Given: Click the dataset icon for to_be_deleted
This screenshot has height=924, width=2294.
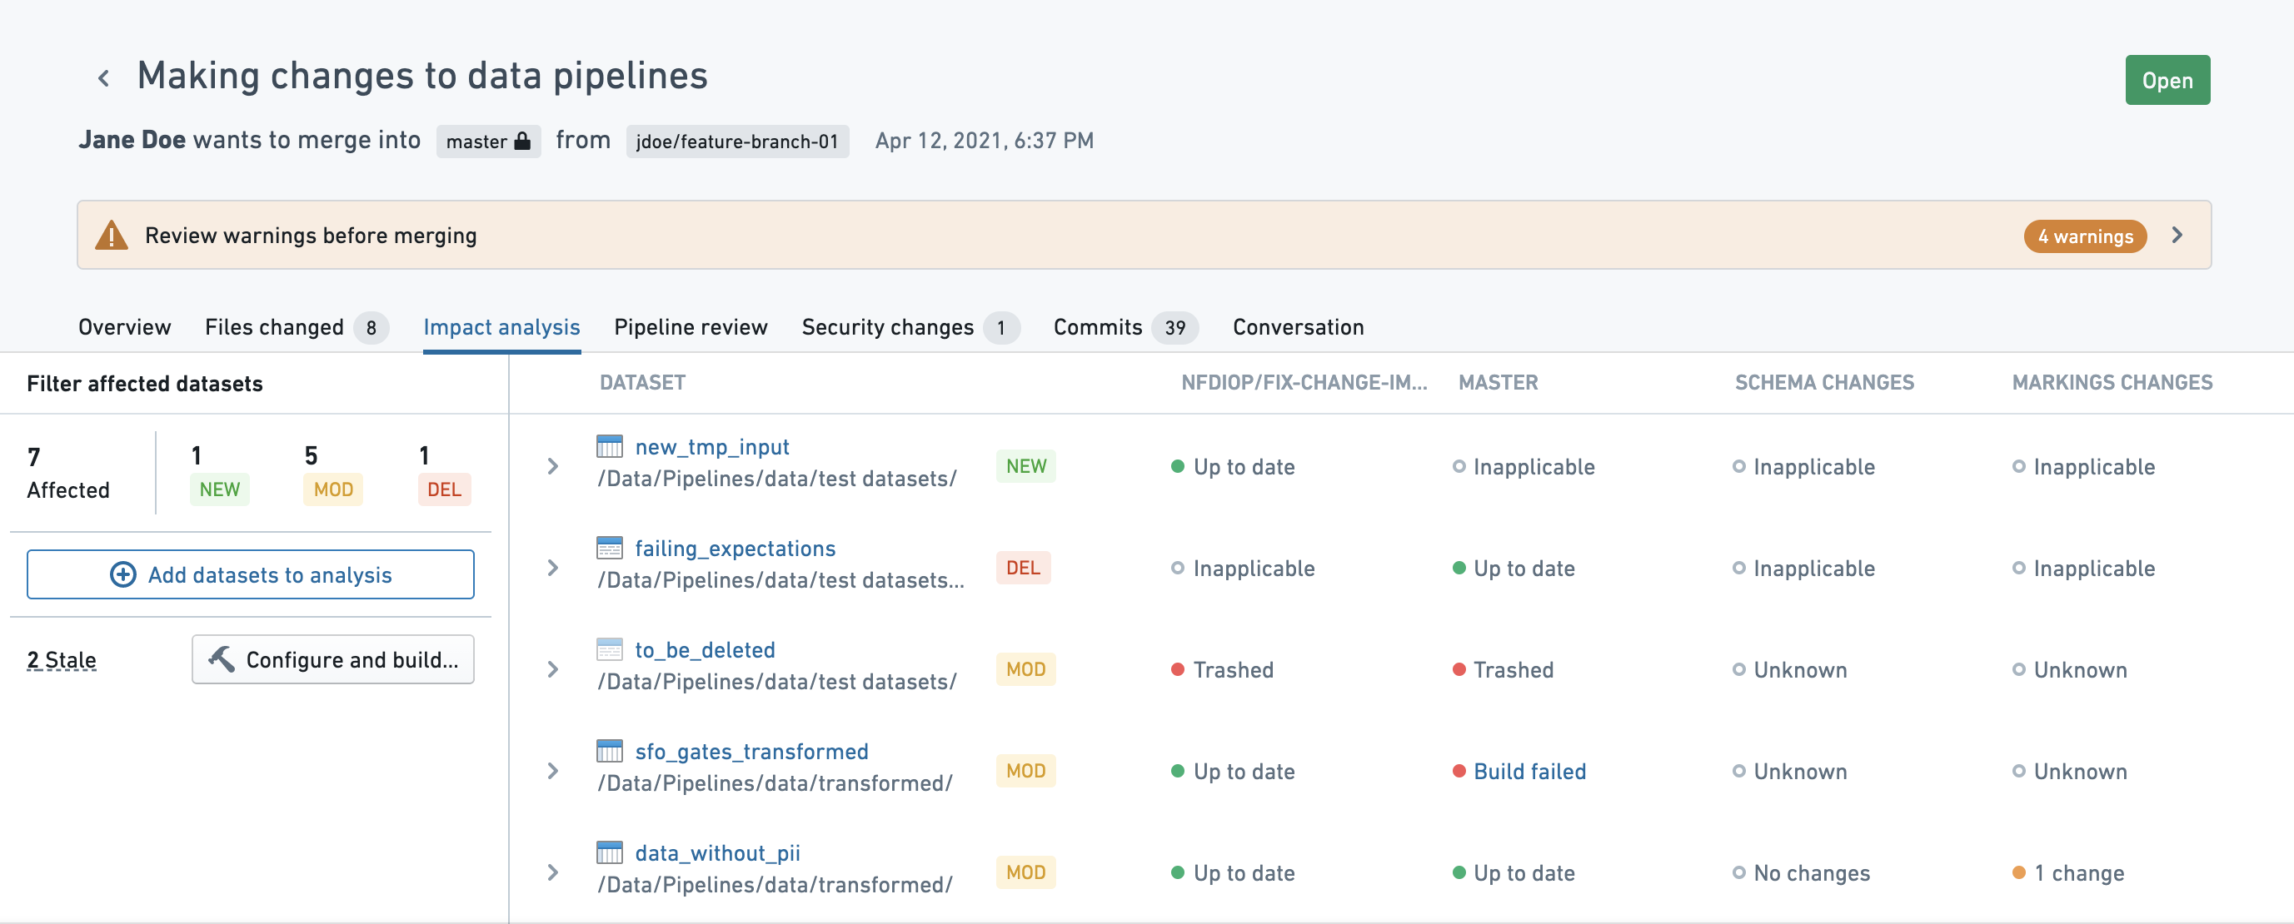Looking at the screenshot, I should (609, 649).
